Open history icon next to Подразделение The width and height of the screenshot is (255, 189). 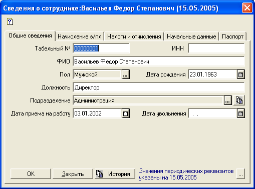pyautogui.click(x=239, y=100)
